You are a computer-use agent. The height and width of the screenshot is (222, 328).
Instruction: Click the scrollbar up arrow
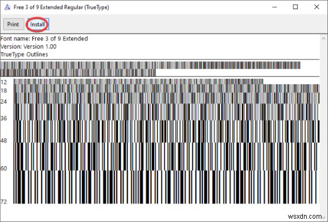324,38
